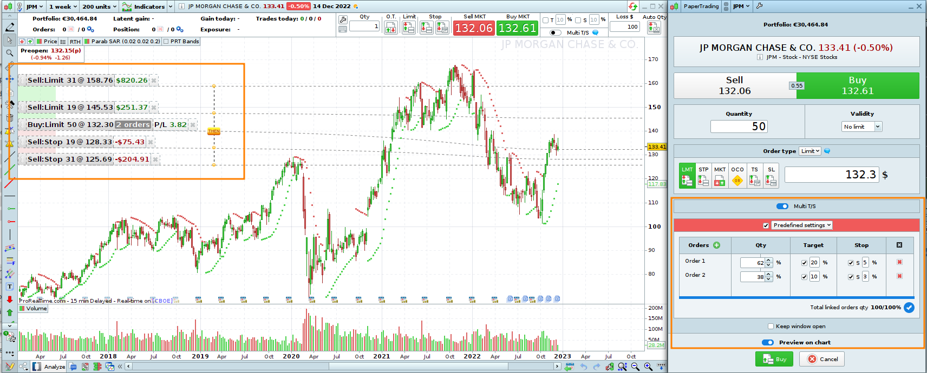Screen dimensions: 927x373
Task: Click the chart synchronize refresh icon
Action: [633, 6]
